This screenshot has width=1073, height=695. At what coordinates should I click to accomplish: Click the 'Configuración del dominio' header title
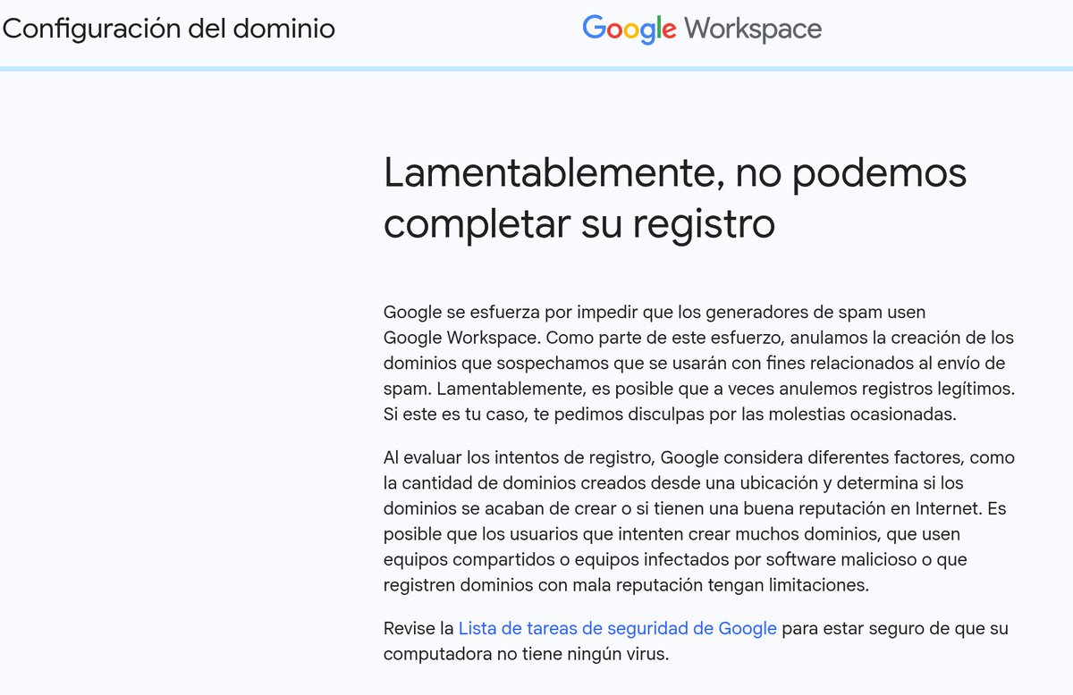coord(169,29)
